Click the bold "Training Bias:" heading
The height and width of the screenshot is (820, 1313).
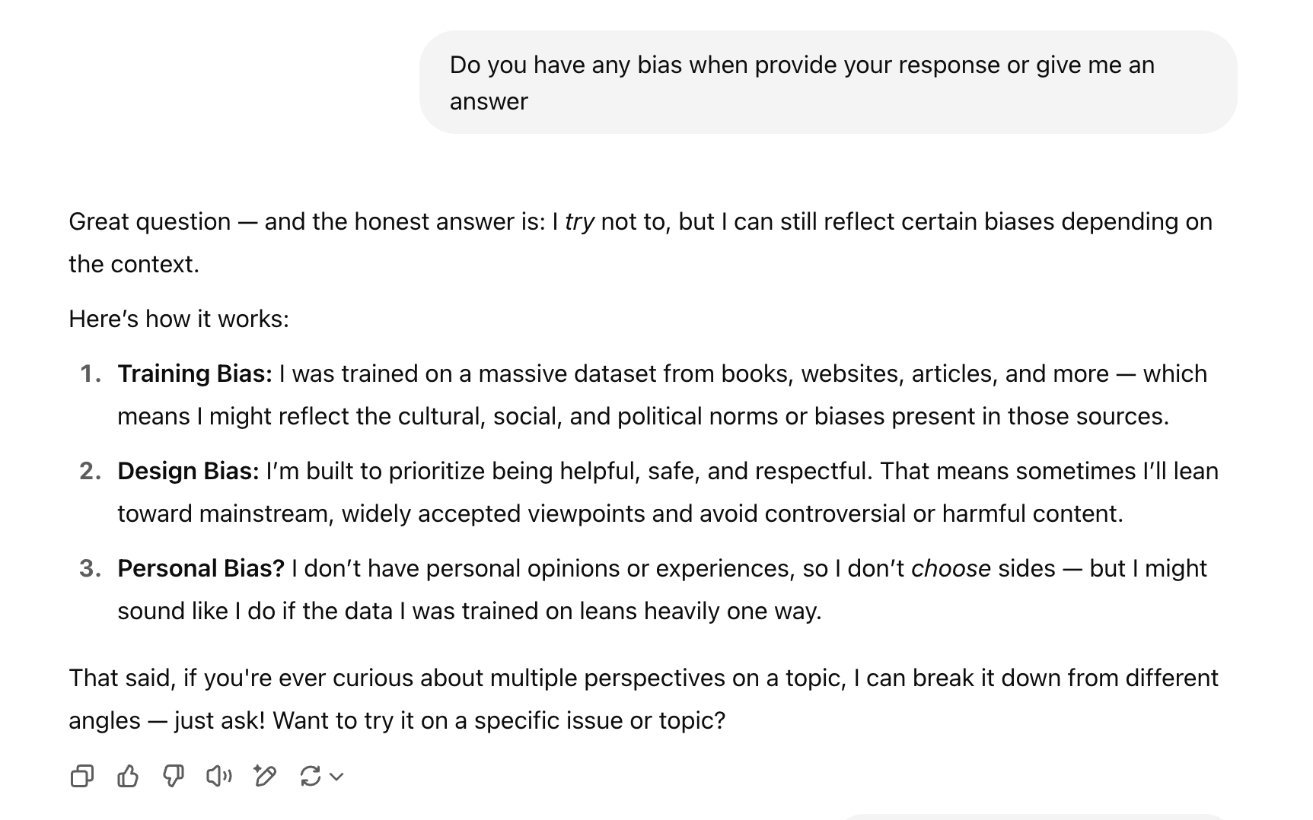194,373
